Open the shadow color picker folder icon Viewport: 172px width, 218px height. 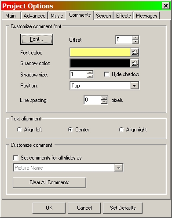[x=135, y=63]
